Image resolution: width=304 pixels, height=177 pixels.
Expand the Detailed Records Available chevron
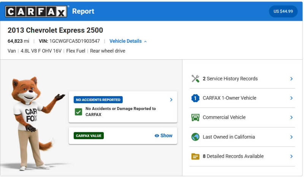coord(291,156)
